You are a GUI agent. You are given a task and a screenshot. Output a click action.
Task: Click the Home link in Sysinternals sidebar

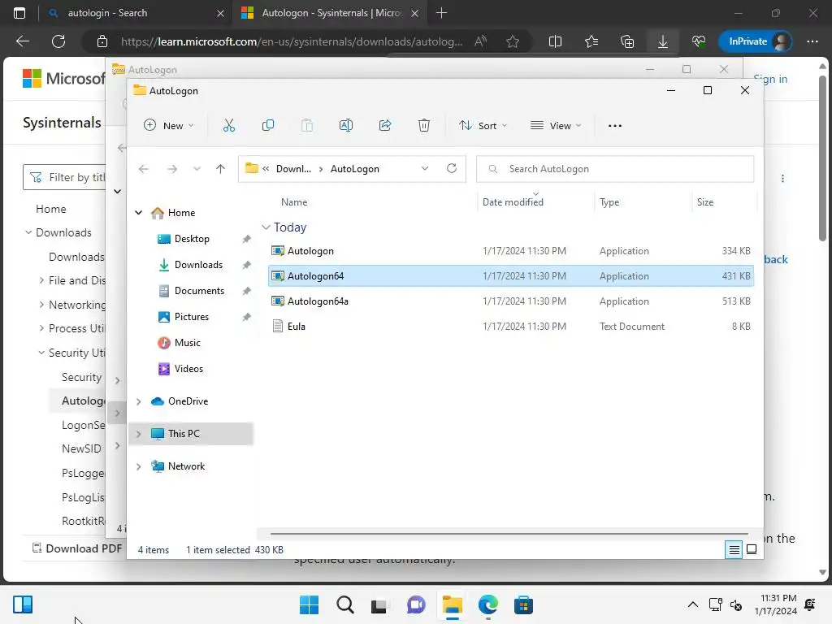pos(51,209)
